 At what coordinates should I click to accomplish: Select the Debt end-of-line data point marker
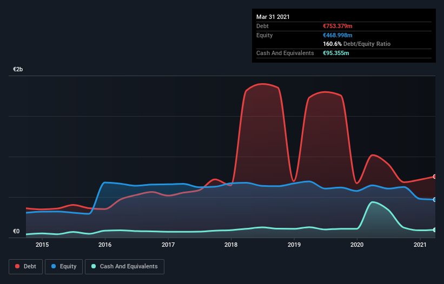(x=435, y=177)
